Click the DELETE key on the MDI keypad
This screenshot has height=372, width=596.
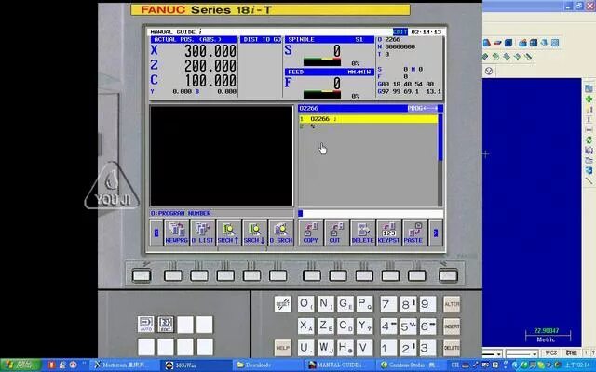(452, 348)
